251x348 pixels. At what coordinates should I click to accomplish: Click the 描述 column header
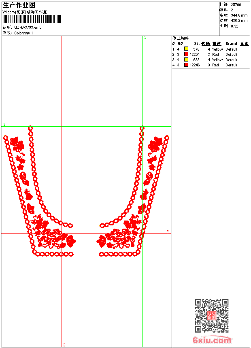tap(217, 44)
